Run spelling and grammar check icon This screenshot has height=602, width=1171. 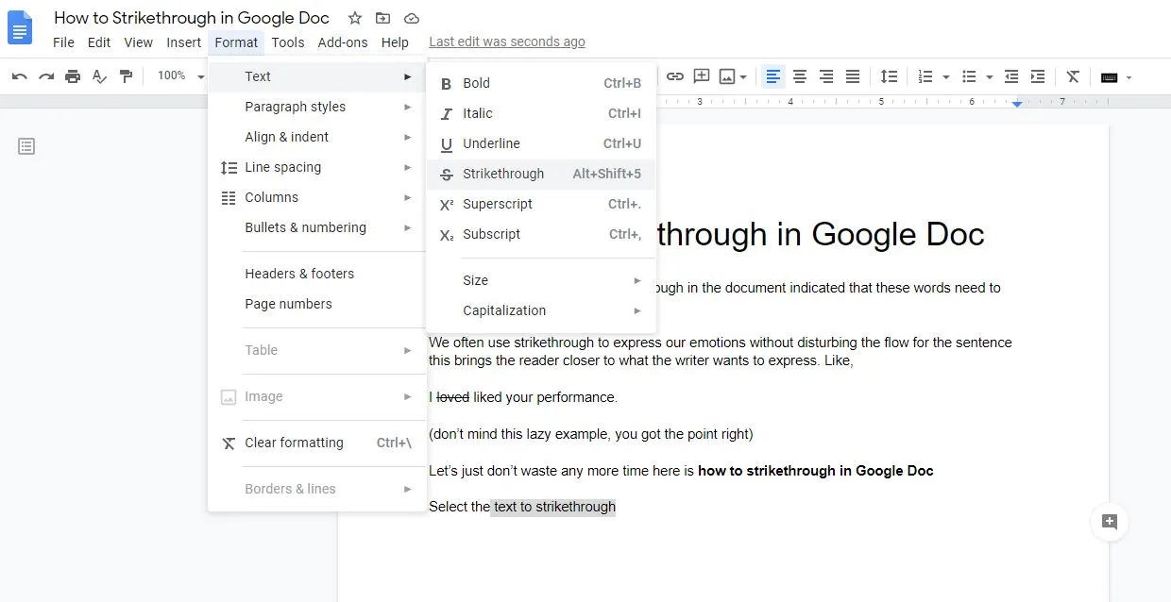pyautogui.click(x=99, y=76)
